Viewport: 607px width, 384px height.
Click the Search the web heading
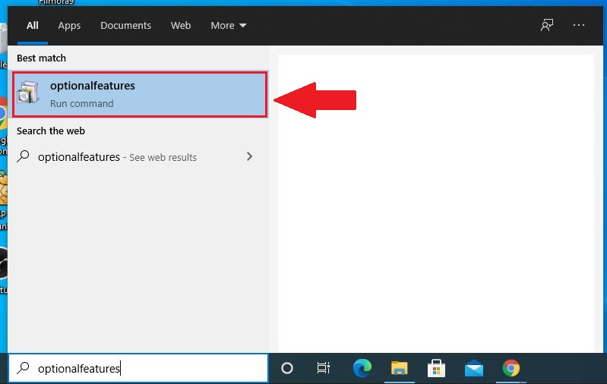51,131
